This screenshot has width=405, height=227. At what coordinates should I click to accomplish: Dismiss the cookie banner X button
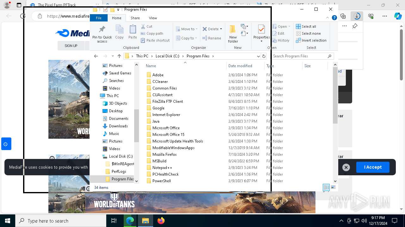(x=346, y=167)
